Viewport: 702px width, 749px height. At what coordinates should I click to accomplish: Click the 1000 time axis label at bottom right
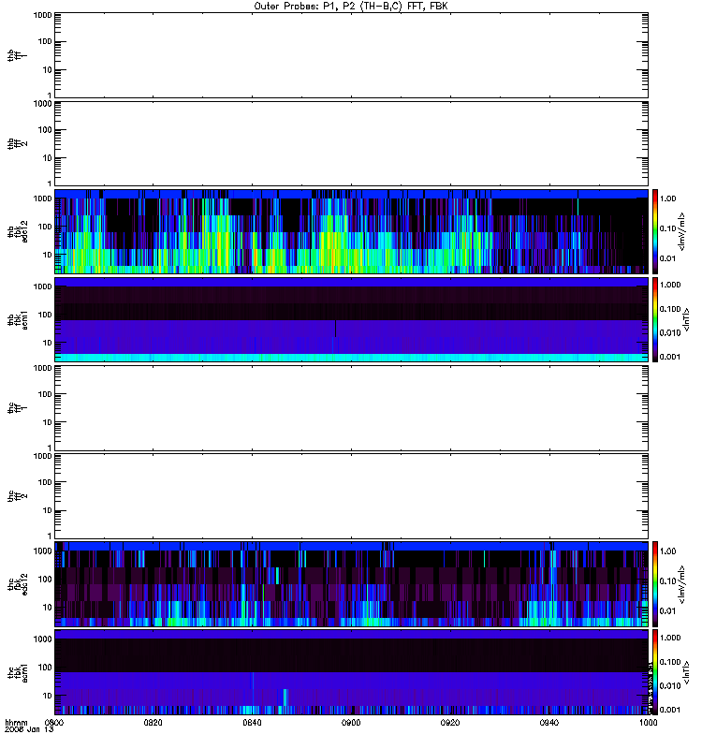pos(648,722)
